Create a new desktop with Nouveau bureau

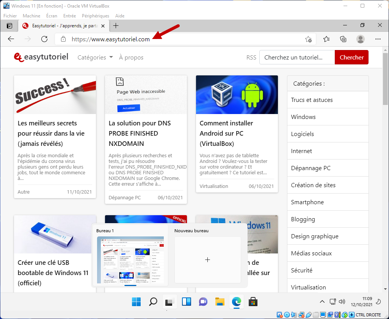click(x=207, y=260)
